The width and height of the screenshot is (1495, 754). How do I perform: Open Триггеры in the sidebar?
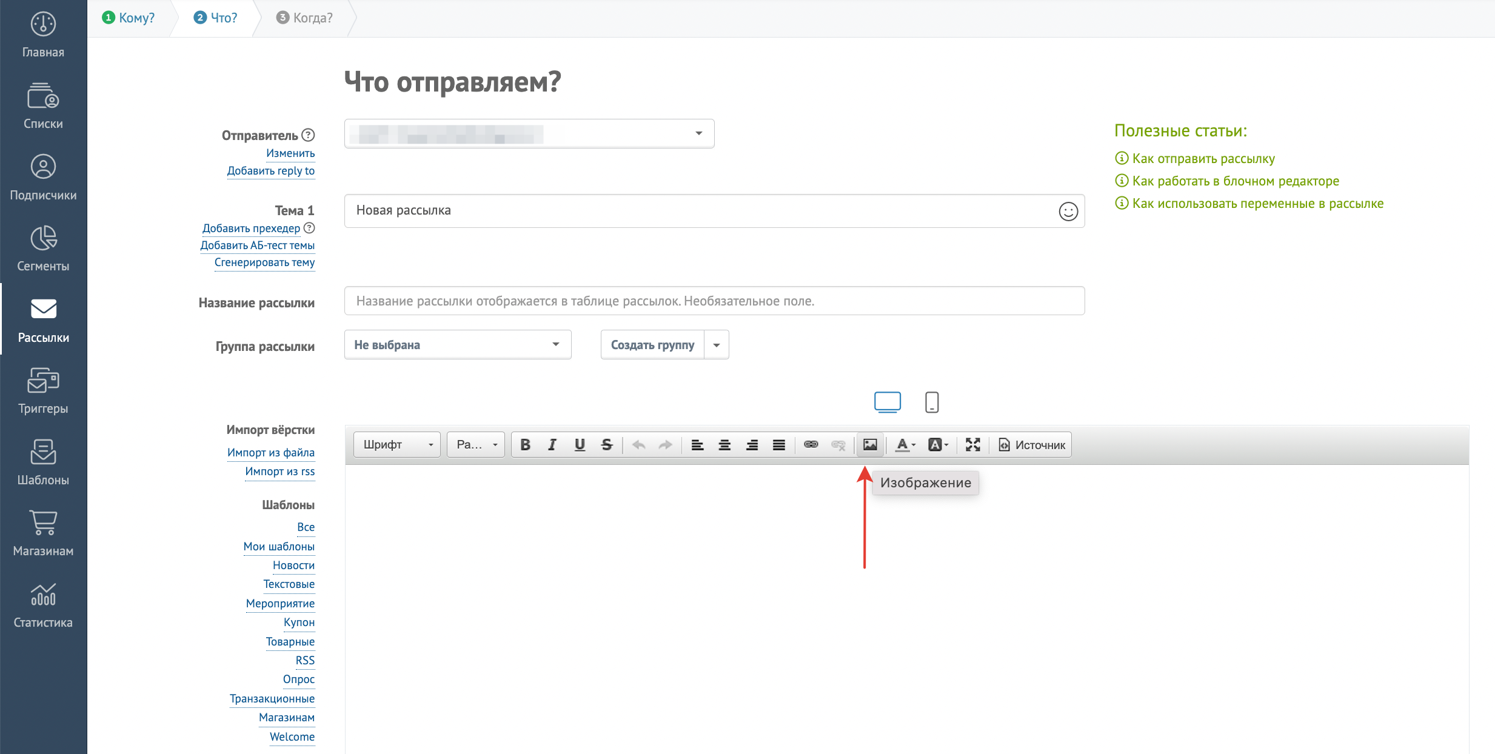click(43, 392)
